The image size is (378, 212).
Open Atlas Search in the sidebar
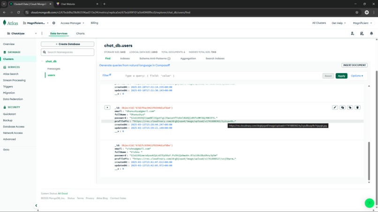pyautogui.click(x=11, y=74)
